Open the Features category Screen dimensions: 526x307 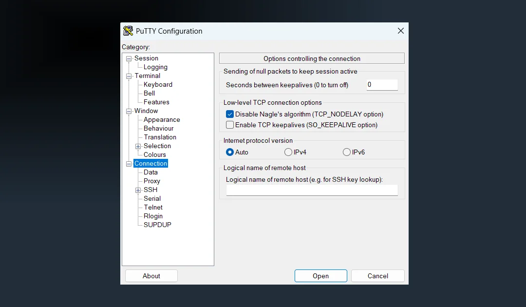156,102
